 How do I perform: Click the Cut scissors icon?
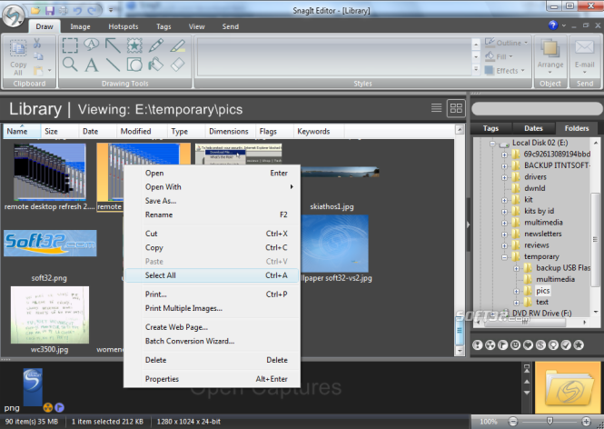tap(37, 43)
